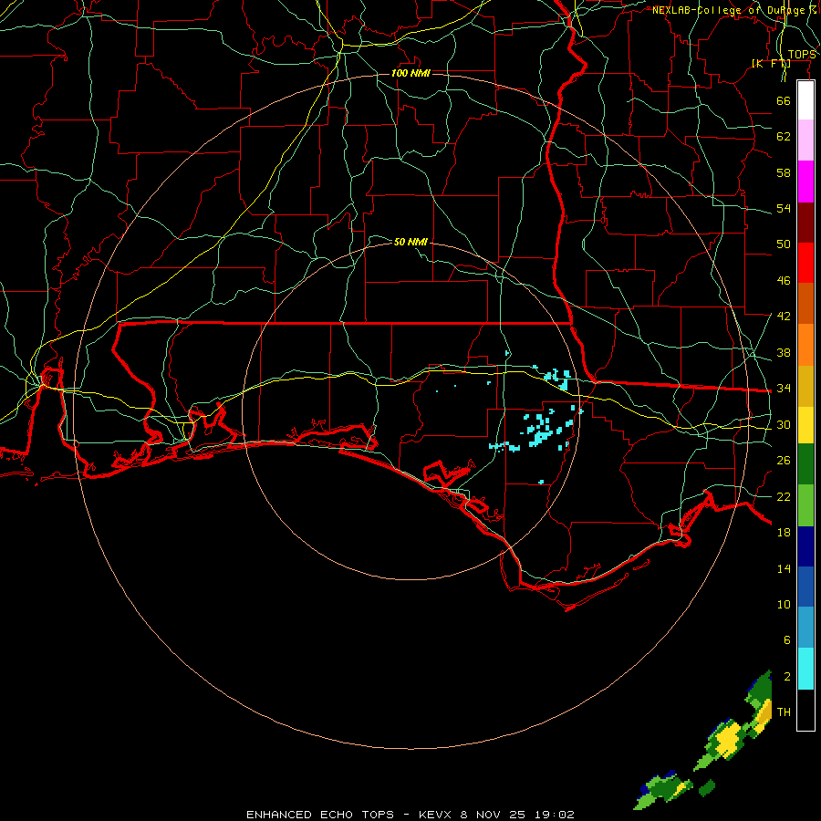
Task: Click the dark green legend swatch
Action: pos(805,464)
